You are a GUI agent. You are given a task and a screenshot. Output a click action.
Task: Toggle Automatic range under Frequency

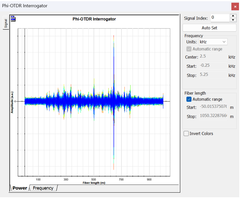pos(189,49)
